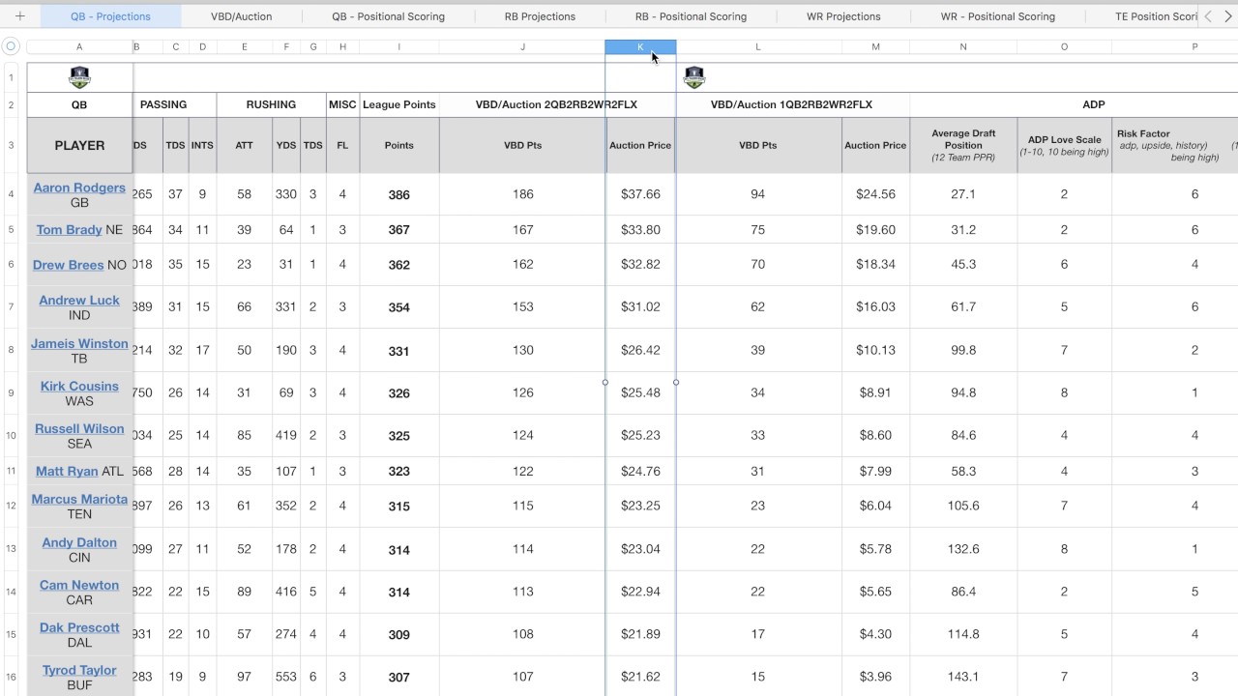Viewport: 1238px width, 696px height.
Task: Click the Average Draft Position header
Action: [x=963, y=145]
